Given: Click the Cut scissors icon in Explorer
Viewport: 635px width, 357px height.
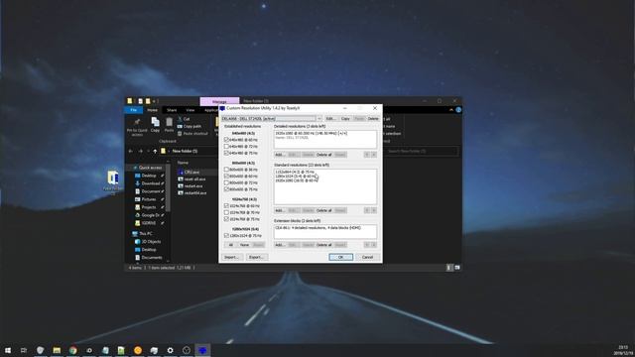Looking at the screenshot, I should pyautogui.click(x=180, y=119).
